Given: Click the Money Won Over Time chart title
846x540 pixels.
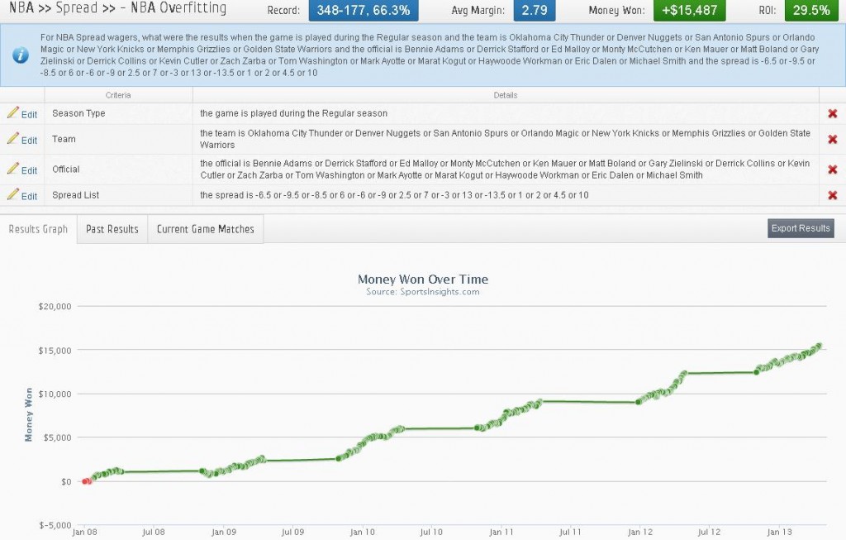Looking at the screenshot, I should pos(423,280).
